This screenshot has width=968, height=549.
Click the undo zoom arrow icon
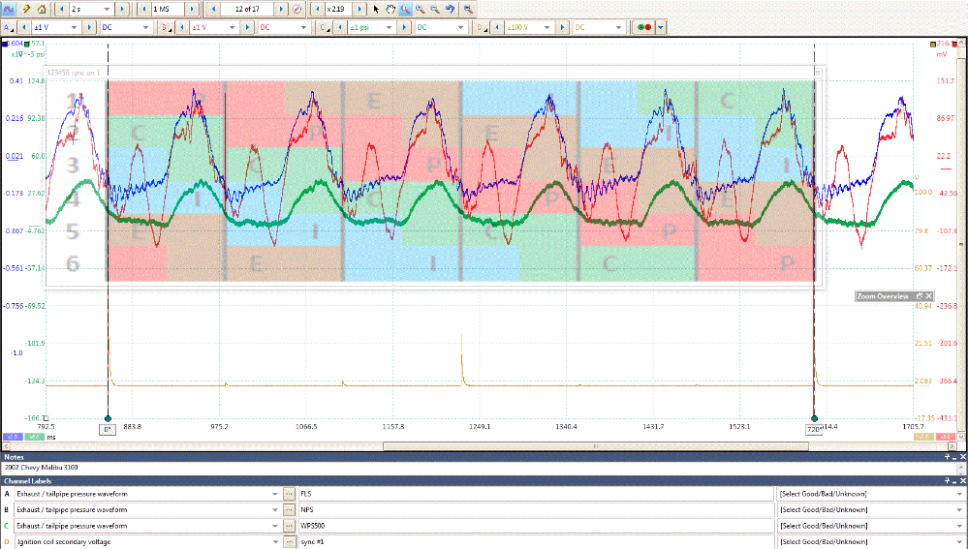click(450, 8)
